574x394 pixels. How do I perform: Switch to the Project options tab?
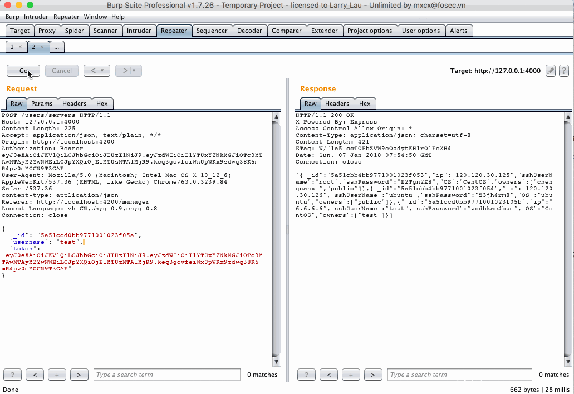(x=370, y=31)
